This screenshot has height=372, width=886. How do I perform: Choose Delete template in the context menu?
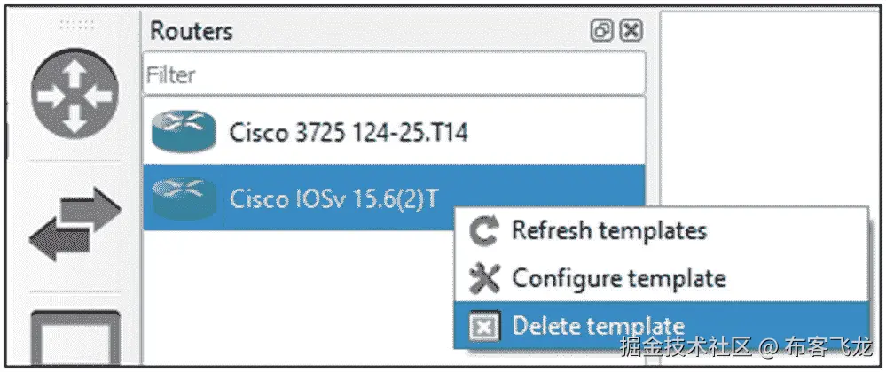pos(598,327)
